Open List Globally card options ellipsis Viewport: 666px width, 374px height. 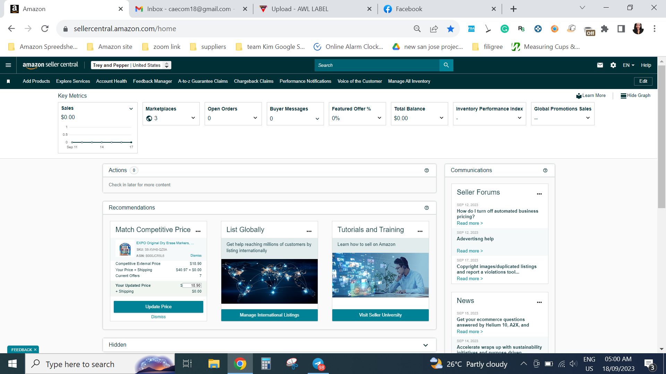coord(309,231)
